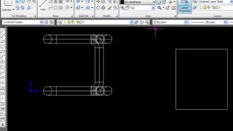Image resolution: width=233 pixels, height=131 pixels.
Task: Expand the View panel launcher arrow
Action: [x=175, y=16]
